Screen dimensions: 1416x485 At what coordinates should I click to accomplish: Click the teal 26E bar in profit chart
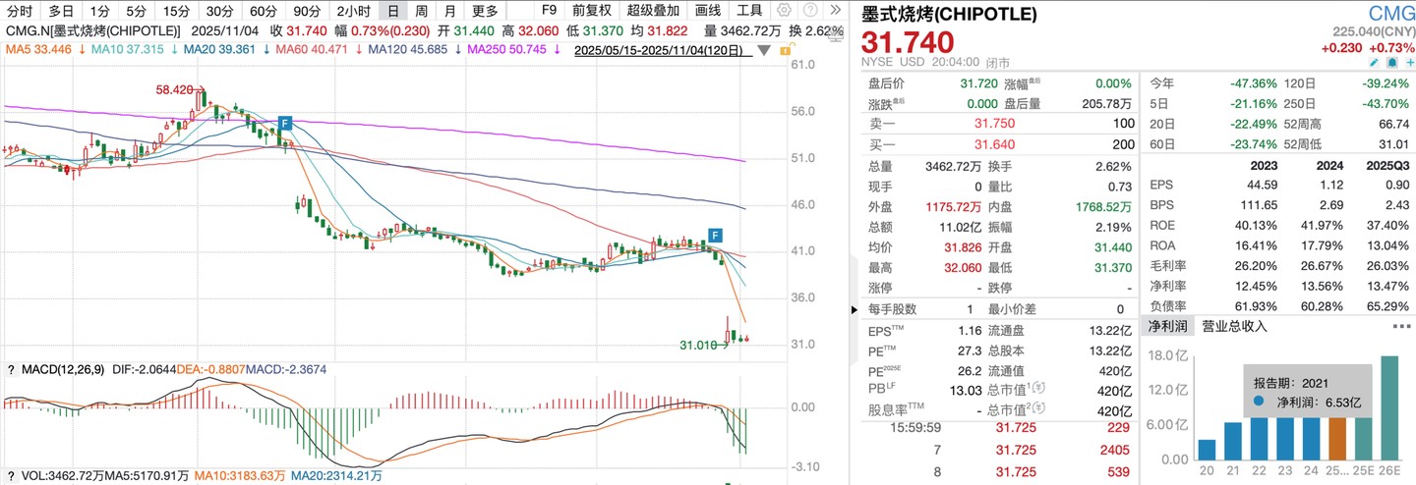[x=1388, y=406]
